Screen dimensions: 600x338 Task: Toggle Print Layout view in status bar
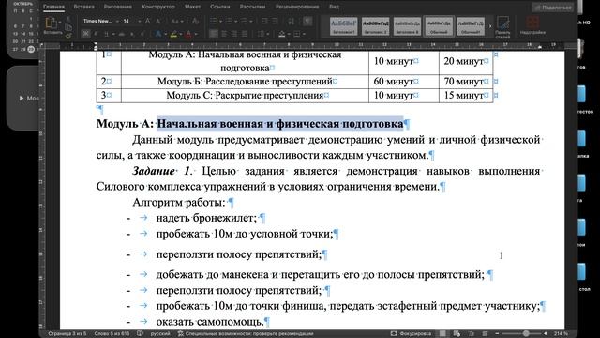[x=442, y=334]
